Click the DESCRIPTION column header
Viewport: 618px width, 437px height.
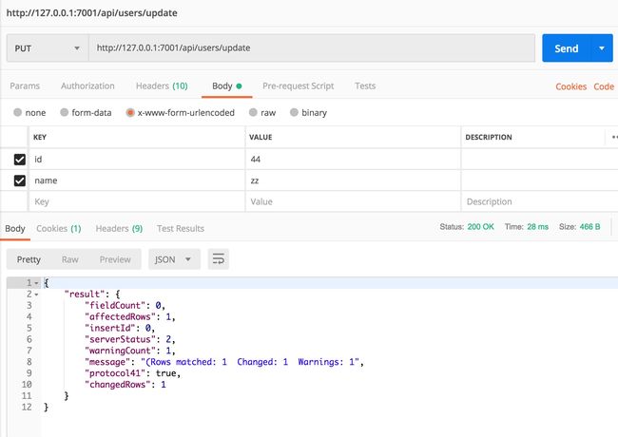(489, 137)
